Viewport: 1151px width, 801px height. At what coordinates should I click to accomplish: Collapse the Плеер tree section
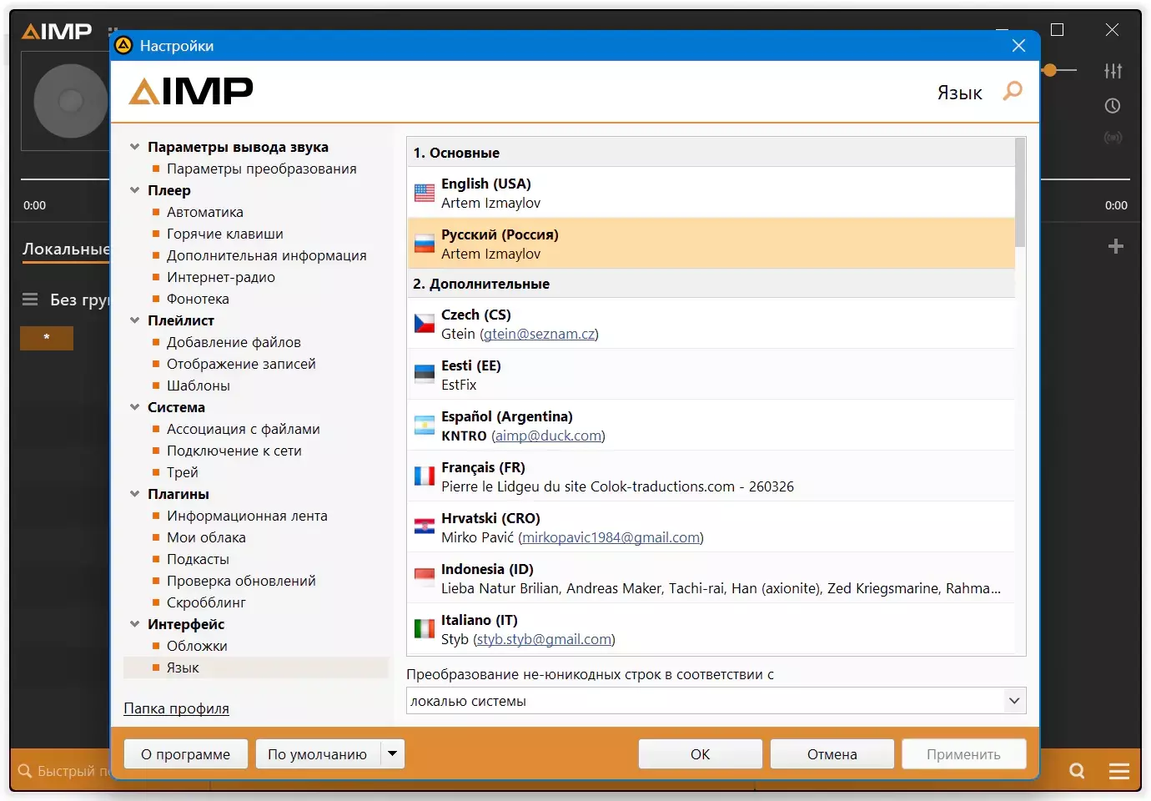(135, 190)
